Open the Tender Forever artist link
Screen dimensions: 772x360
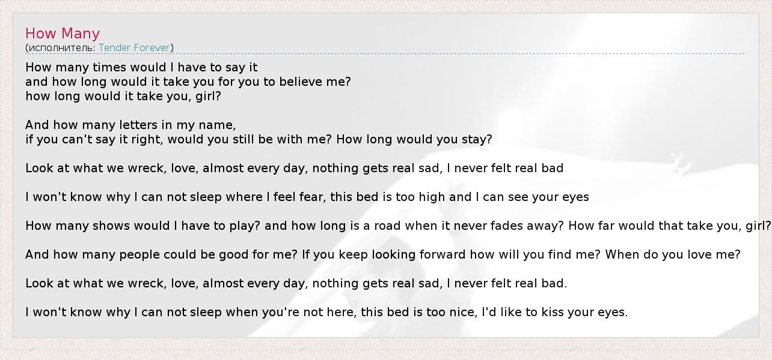135,47
